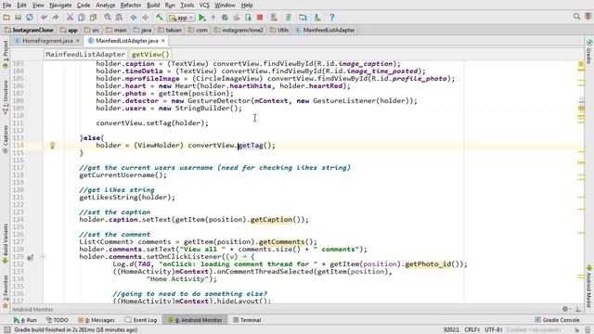Change the CRLF line separator in status bar
The width and height of the screenshot is (594, 334).
(472, 330)
